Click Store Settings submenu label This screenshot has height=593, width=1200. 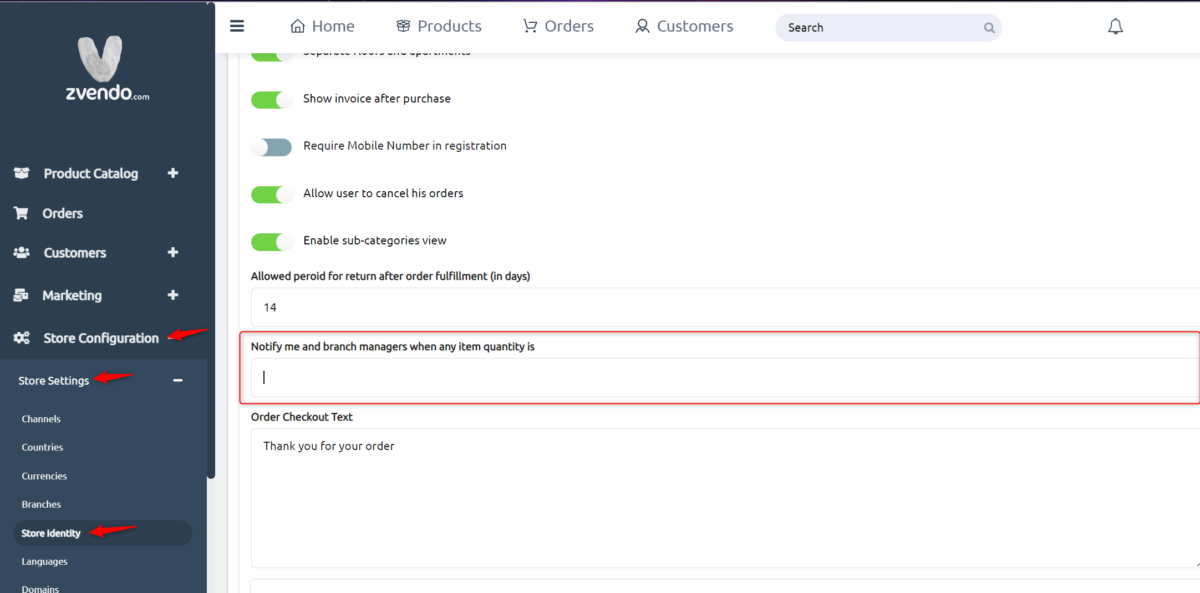pyautogui.click(x=54, y=381)
